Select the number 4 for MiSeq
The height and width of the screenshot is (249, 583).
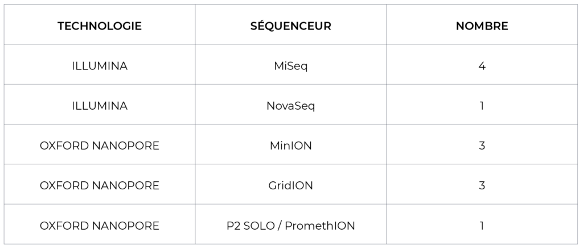[x=482, y=66]
